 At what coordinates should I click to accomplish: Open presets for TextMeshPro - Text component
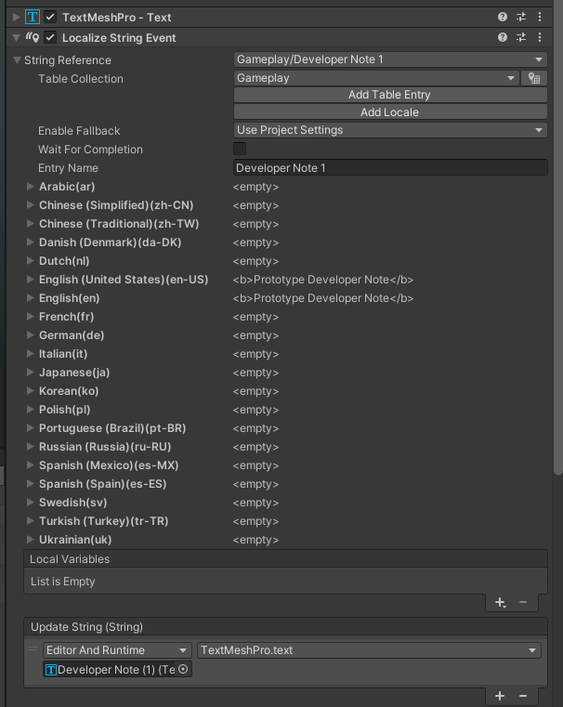point(521,17)
